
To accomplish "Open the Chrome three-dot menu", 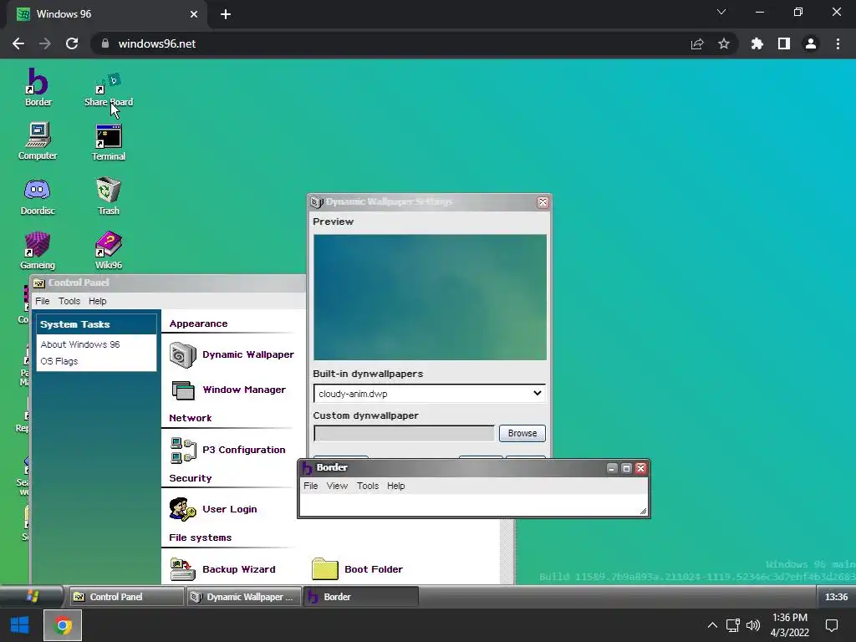I will click(838, 43).
